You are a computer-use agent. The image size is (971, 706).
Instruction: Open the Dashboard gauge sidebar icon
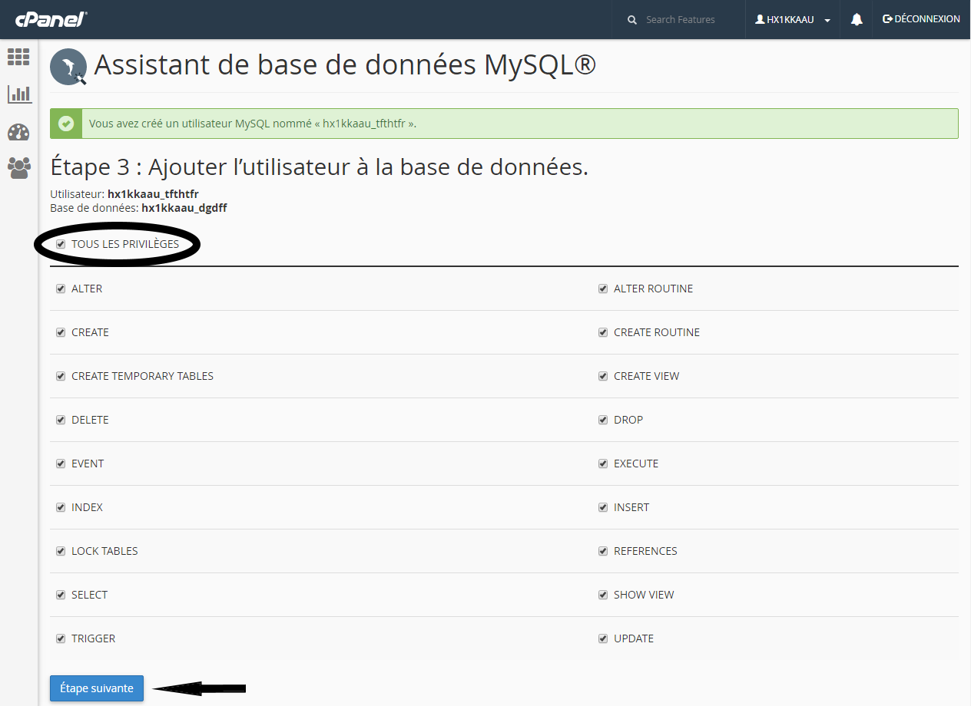(18, 132)
